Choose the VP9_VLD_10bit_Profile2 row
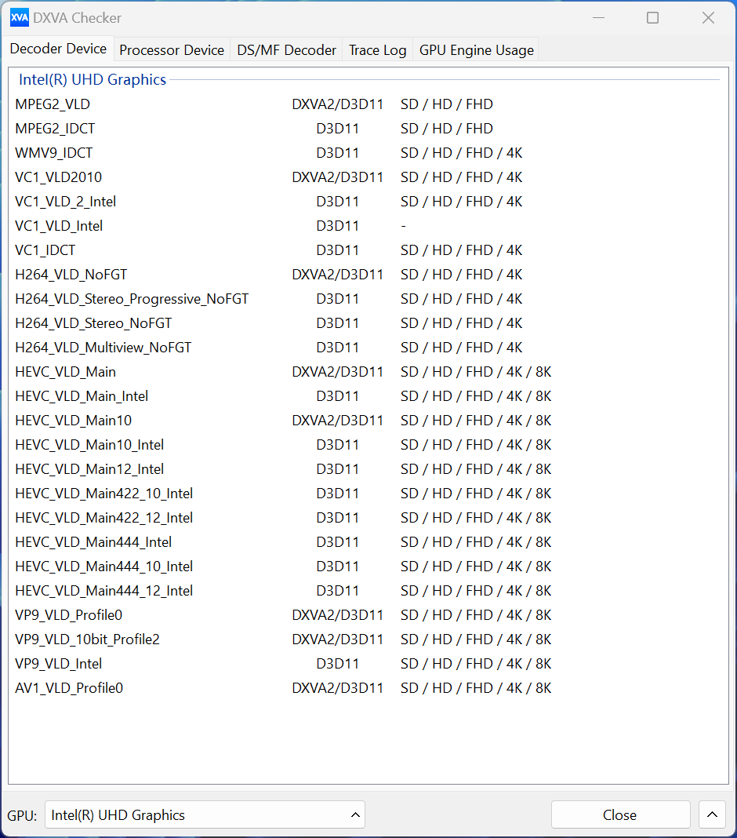This screenshot has height=838, width=737. 87,639
